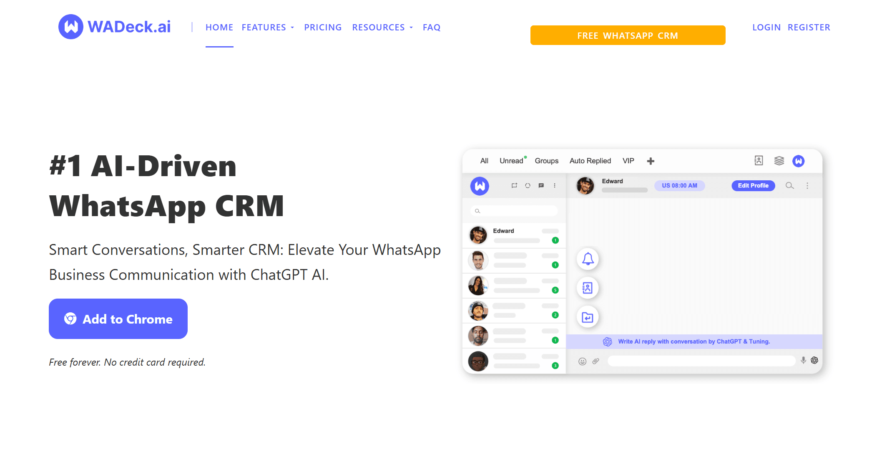Select the Unread tab in mockup

[511, 161]
